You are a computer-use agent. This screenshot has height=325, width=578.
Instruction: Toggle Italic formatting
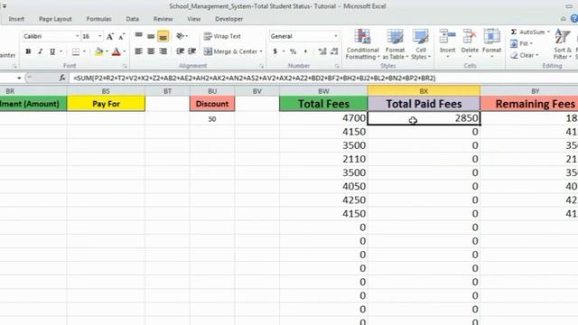40,51
